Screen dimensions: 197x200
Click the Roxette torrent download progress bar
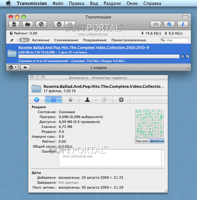[99, 56]
